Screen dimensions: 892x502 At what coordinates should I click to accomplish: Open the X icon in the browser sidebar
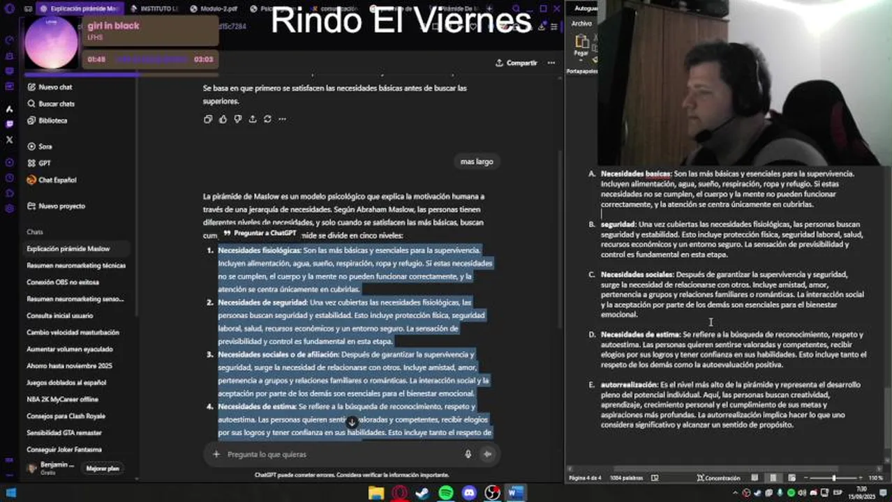click(x=9, y=139)
